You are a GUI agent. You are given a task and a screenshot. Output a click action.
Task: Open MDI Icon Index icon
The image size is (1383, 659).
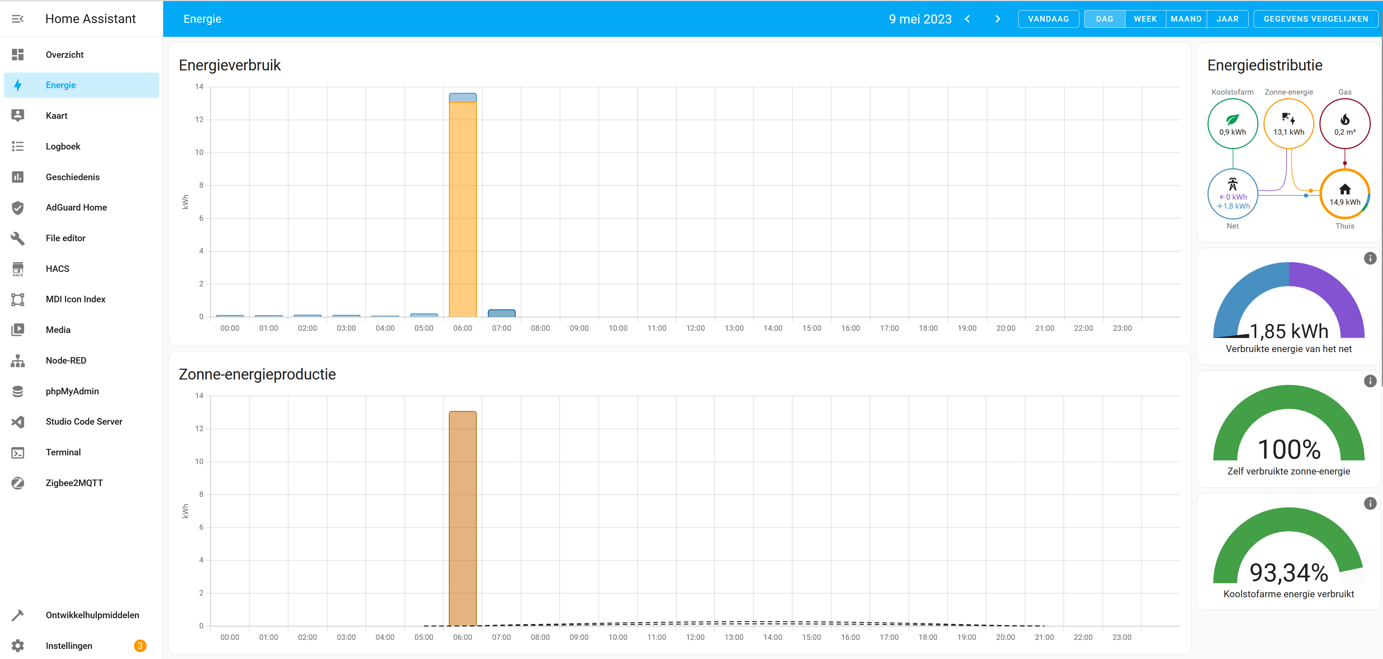tap(18, 299)
